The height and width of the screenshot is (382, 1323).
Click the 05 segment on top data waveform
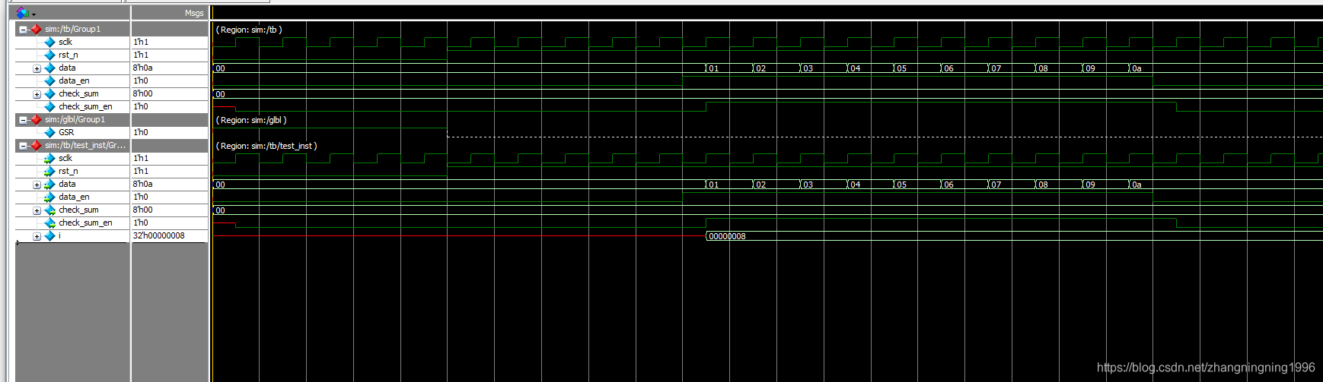[x=901, y=68]
